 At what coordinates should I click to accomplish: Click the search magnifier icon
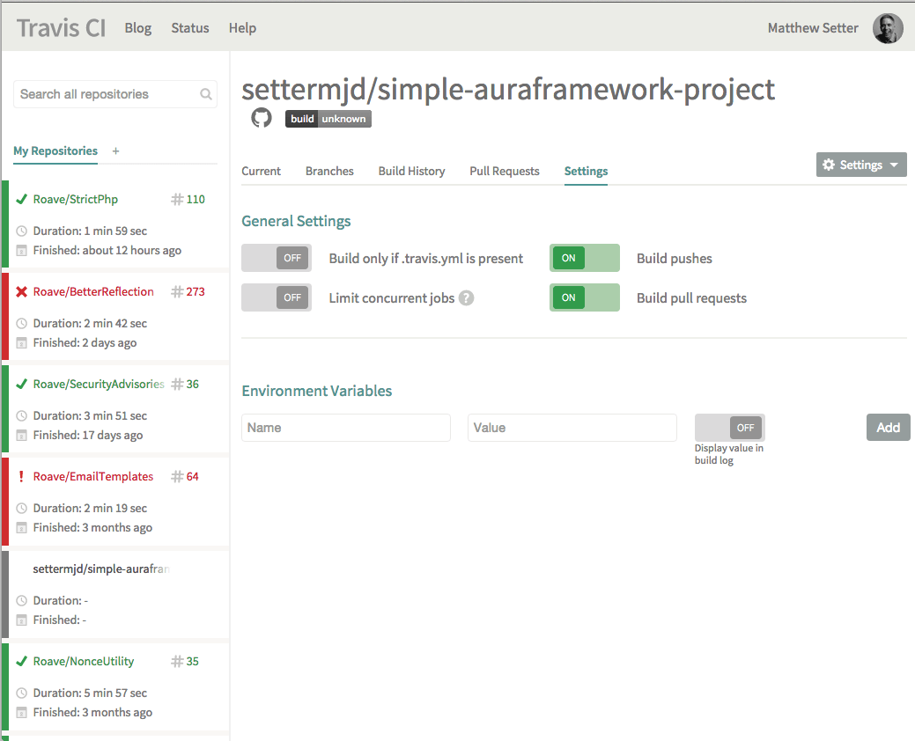[x=205, y=94]
